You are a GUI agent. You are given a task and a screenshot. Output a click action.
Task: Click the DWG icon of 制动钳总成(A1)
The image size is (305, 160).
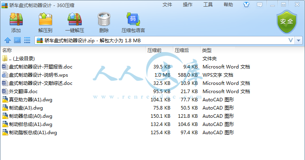(x=5, y=124)
